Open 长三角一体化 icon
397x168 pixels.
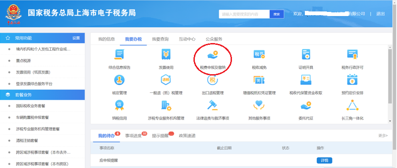point(352,105)
